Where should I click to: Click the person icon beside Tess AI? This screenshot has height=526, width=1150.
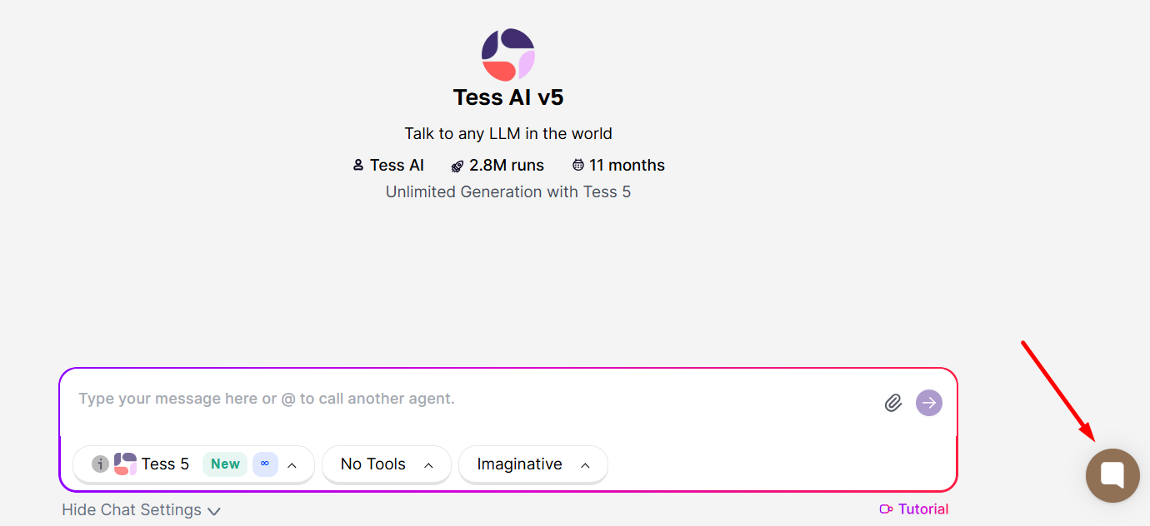[x=358, y=166]
